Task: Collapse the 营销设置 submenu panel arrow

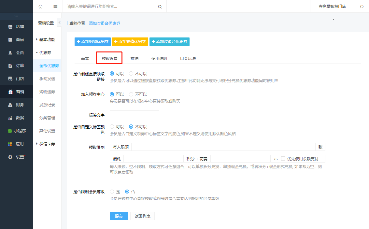Action: 59,22
